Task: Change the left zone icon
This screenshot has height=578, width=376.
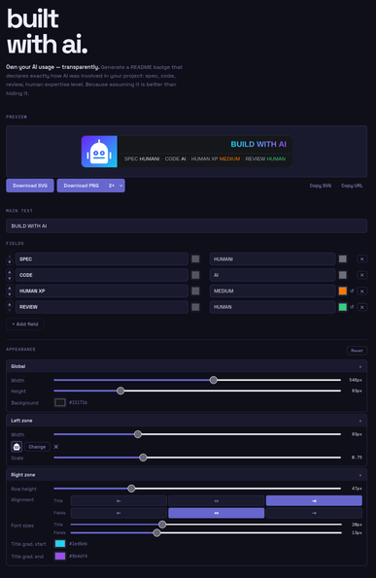Action: coord(37,447)
